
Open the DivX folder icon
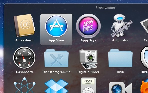pos(120,58)
